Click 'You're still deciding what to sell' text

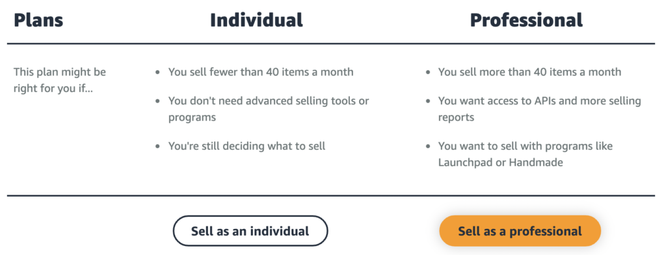(246, 147)
